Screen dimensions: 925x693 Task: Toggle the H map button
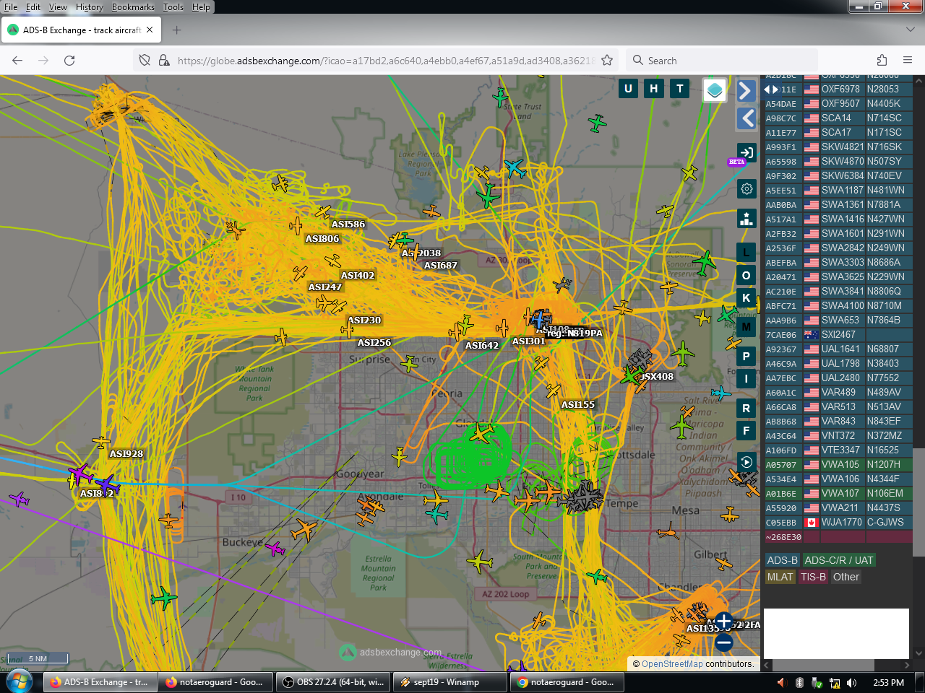654,89
